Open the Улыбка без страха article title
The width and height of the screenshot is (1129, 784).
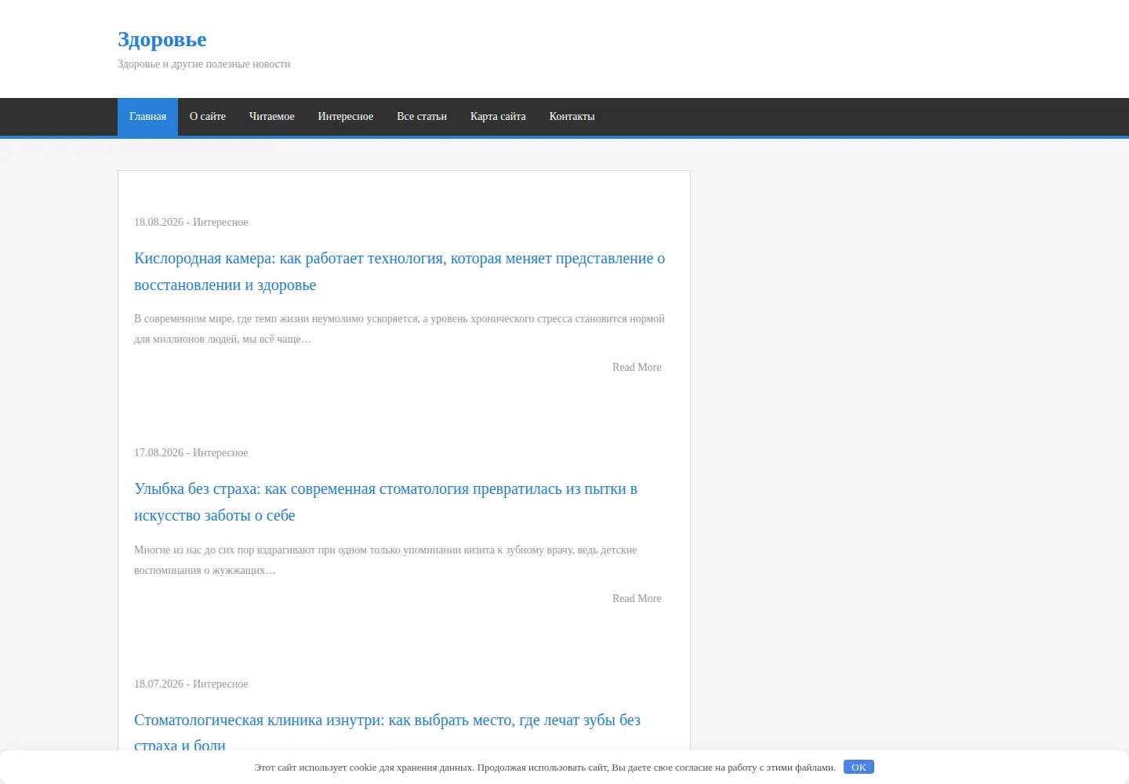(x=386, y=502)
